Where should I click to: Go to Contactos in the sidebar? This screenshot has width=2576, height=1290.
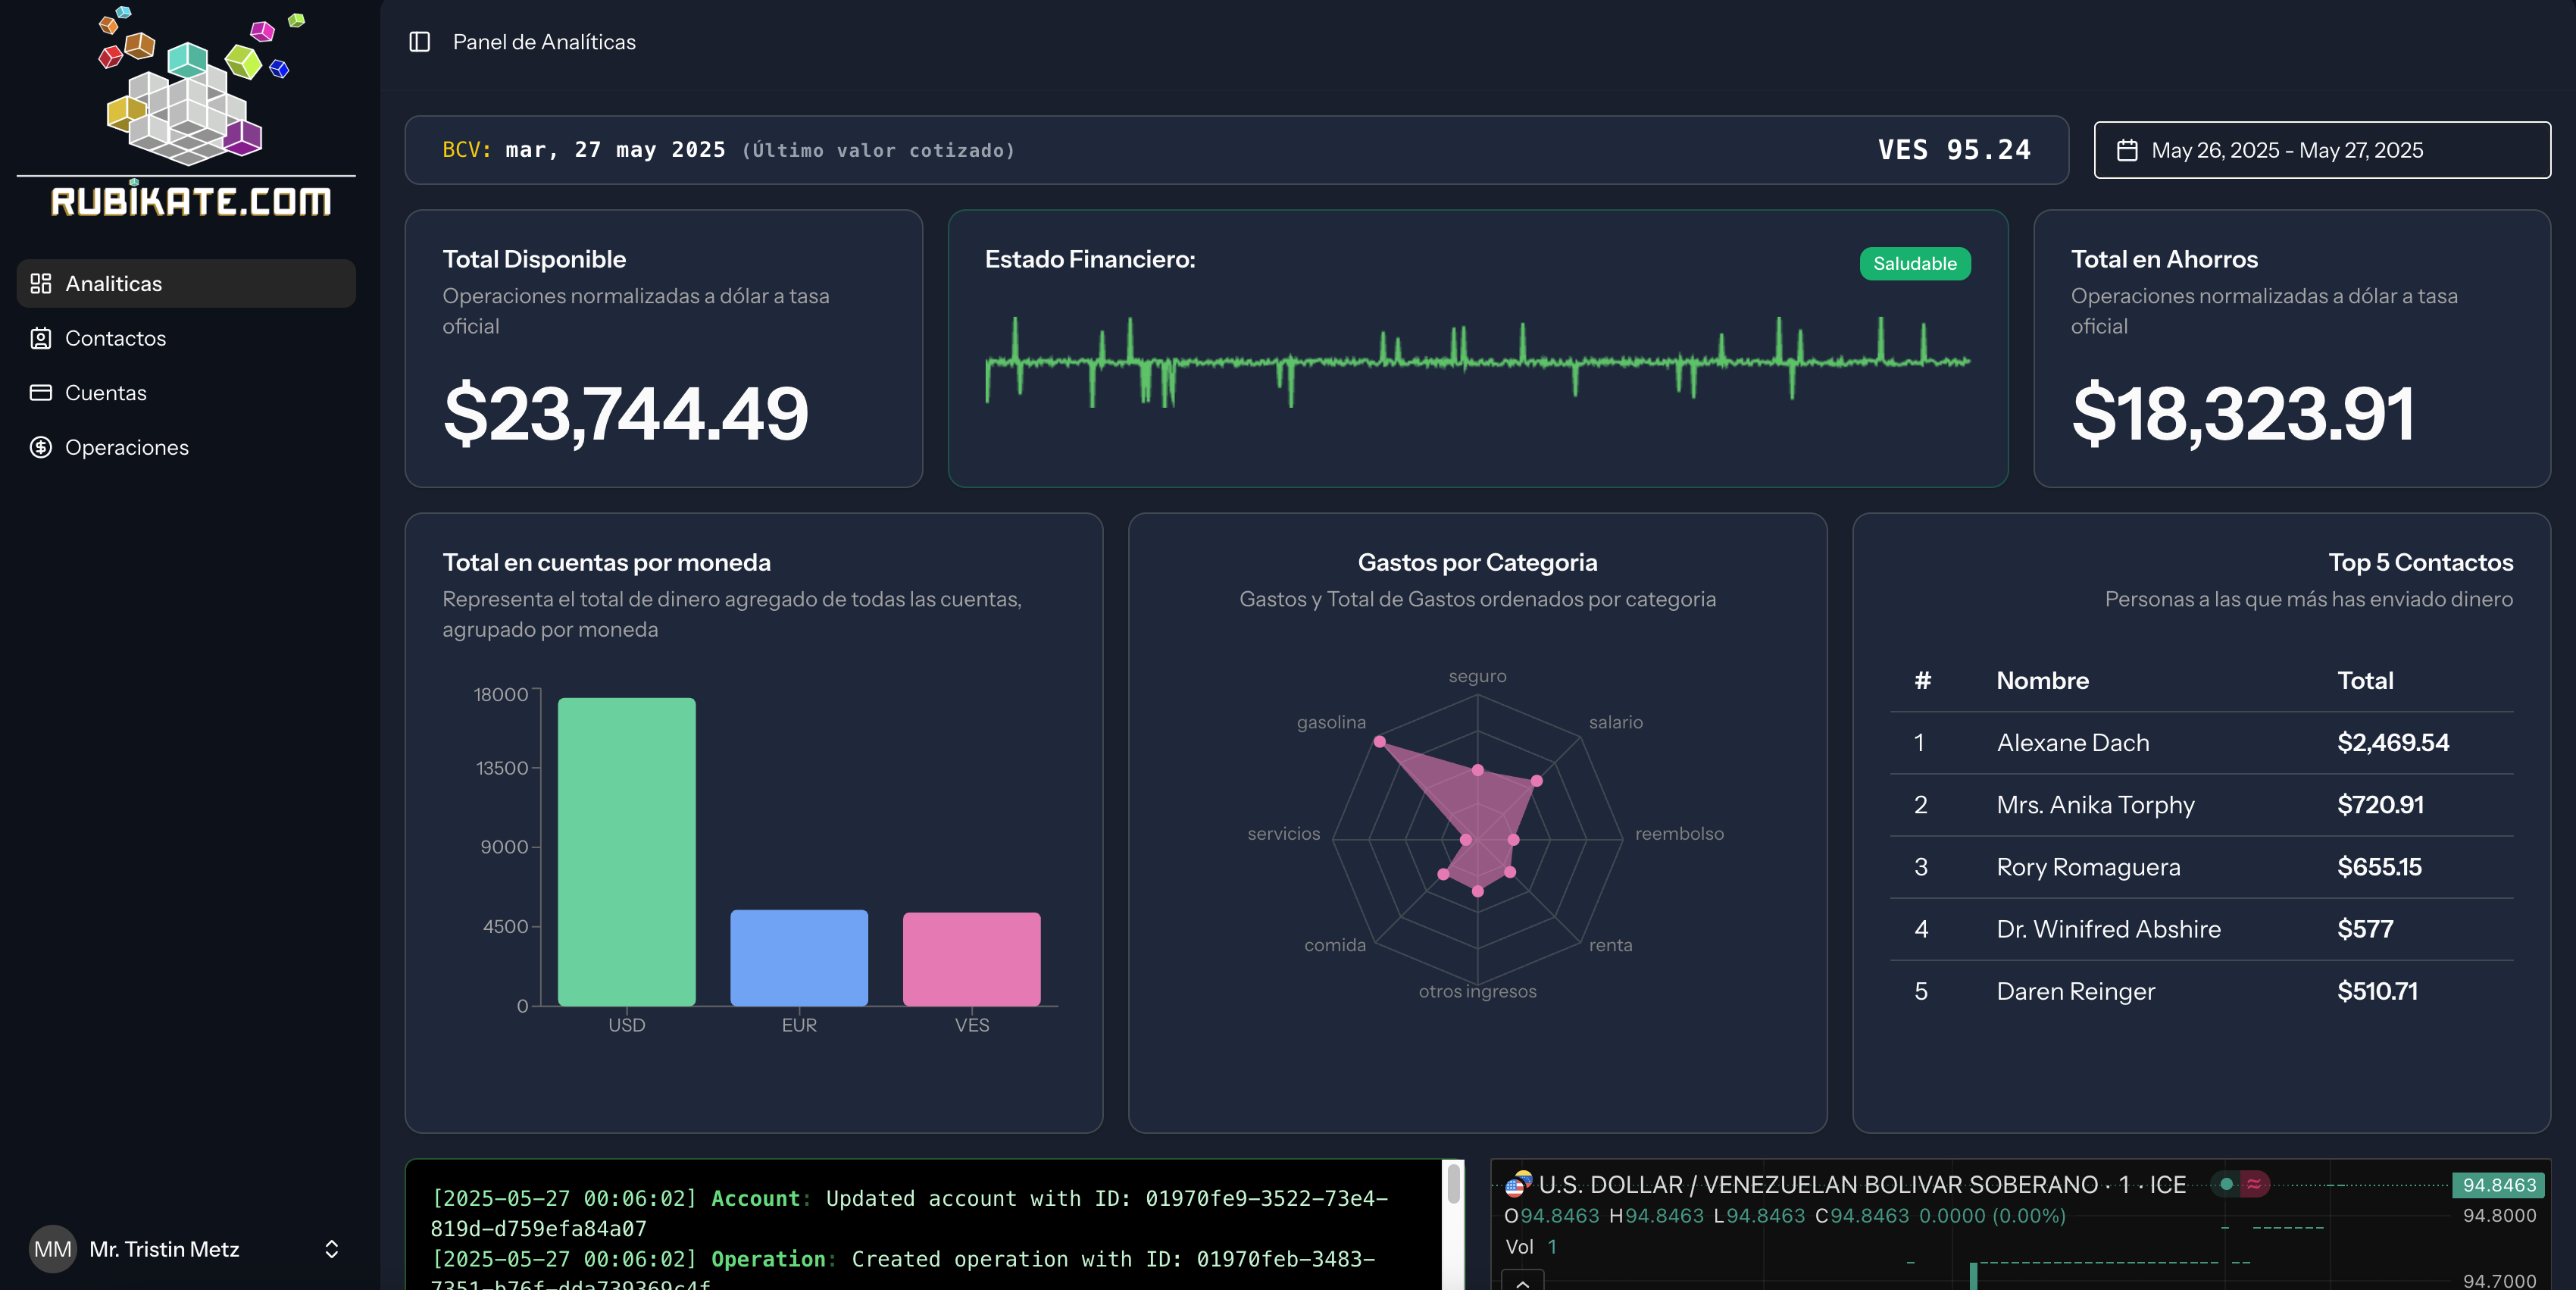115,338
